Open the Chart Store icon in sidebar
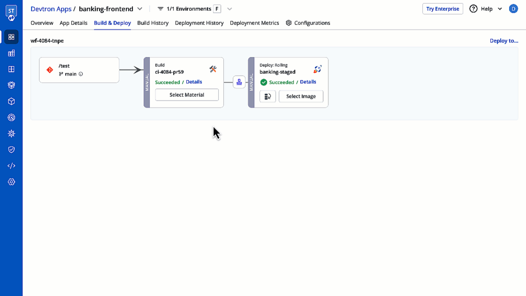 (x=11, y=85)
